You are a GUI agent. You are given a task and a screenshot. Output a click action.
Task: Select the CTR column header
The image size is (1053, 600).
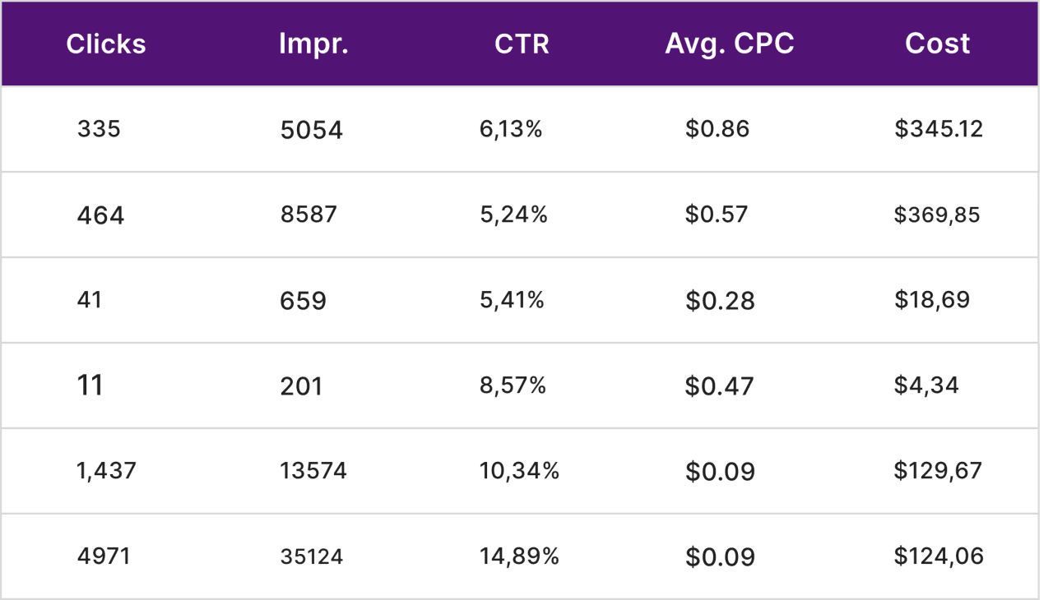522,44
